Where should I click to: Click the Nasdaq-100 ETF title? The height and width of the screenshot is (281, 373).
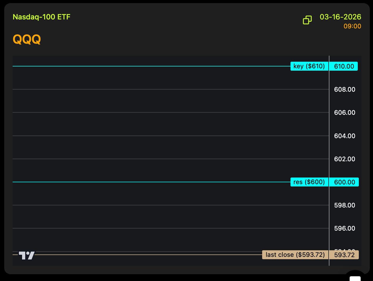[x=42, y=17]
